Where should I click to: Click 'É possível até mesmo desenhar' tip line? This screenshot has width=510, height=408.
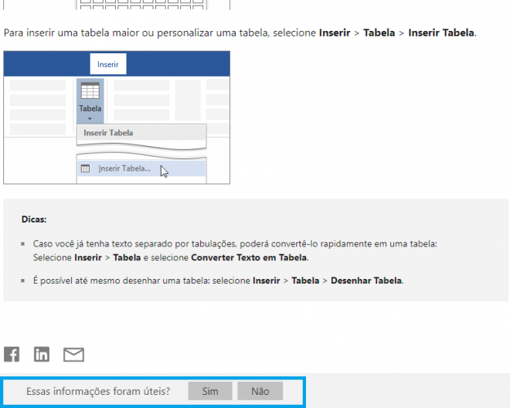coord(218,280)
